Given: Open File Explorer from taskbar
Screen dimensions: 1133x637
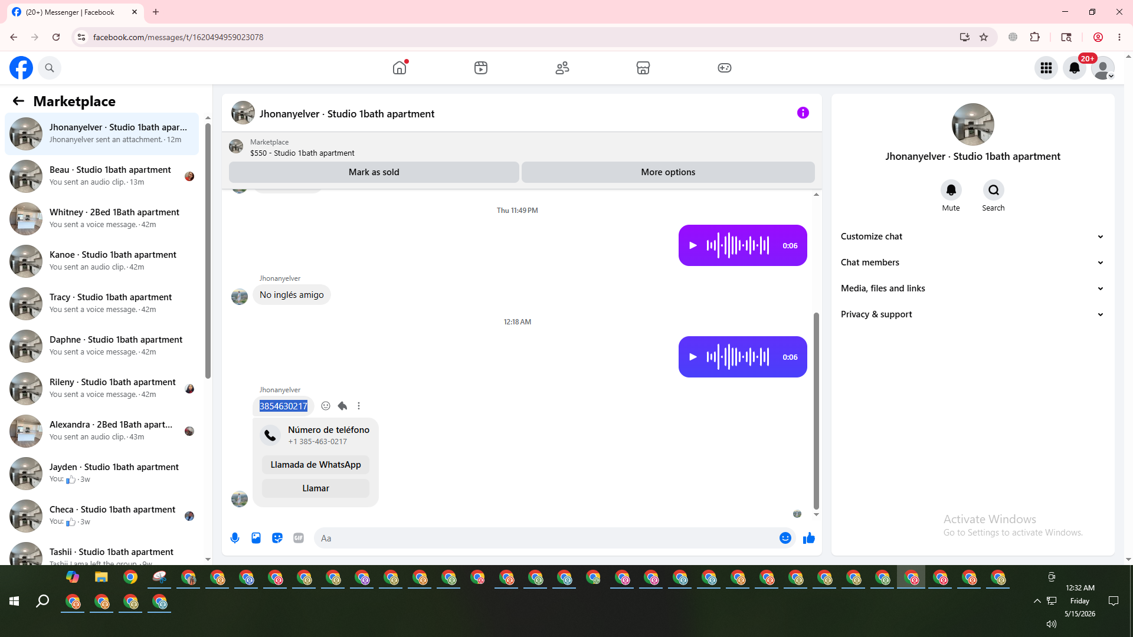Looking at the screenshot, I should (101, 577).
